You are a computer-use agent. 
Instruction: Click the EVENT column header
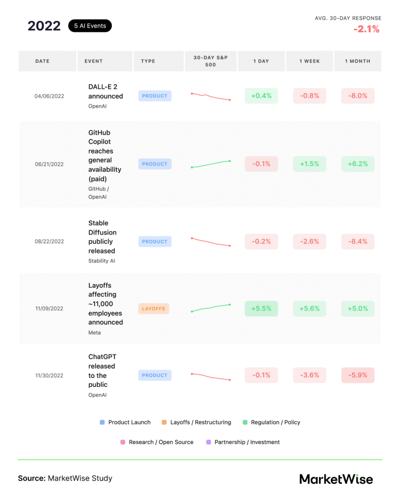coord(94,61)
